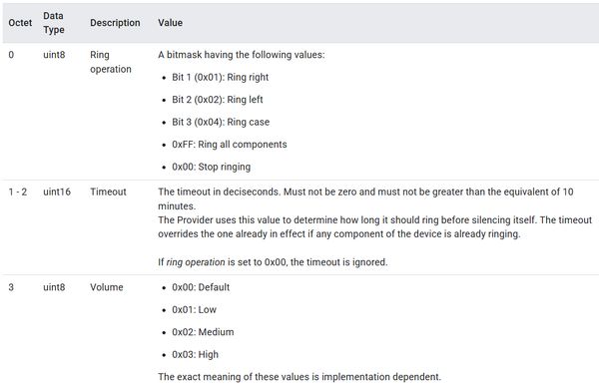Click the 0x01: Low volume item

194,309
